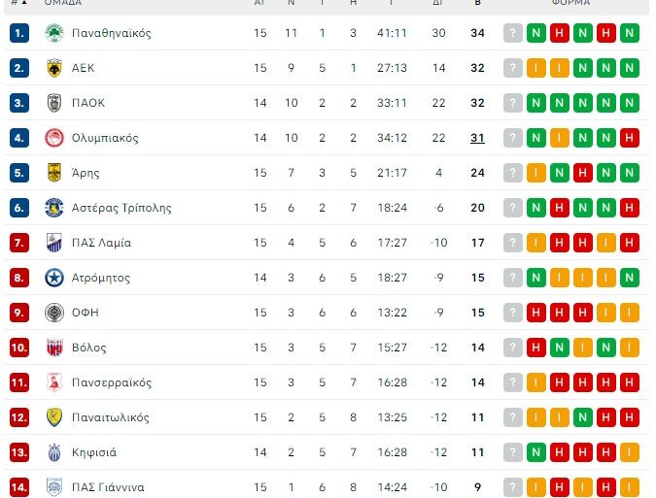Click the red position 14 rank badge
Viewport: 656px width, 498px height.
[20, 487]
